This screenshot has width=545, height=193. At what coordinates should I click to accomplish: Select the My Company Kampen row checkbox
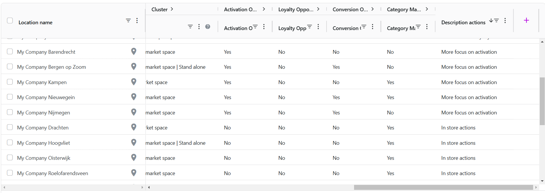(10, 82)
